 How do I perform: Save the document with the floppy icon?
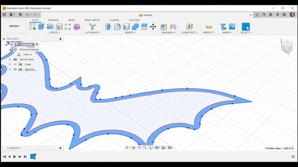click(20, 14)
